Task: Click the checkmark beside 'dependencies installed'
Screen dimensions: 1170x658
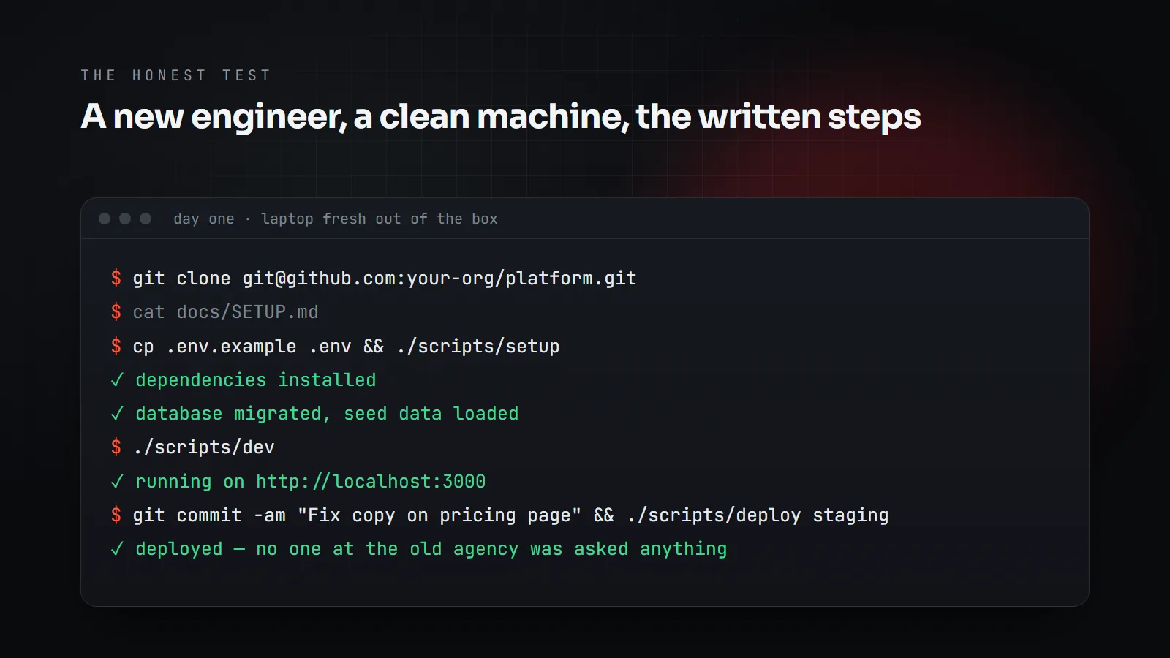Action: 117,380
